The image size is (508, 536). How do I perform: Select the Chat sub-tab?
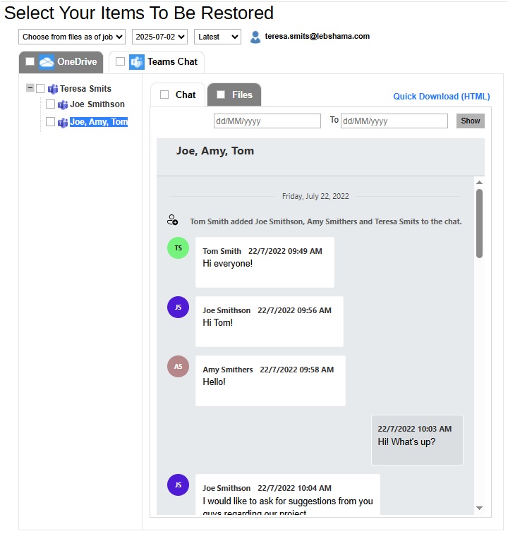pyautogui.click(x=178, y=95)
